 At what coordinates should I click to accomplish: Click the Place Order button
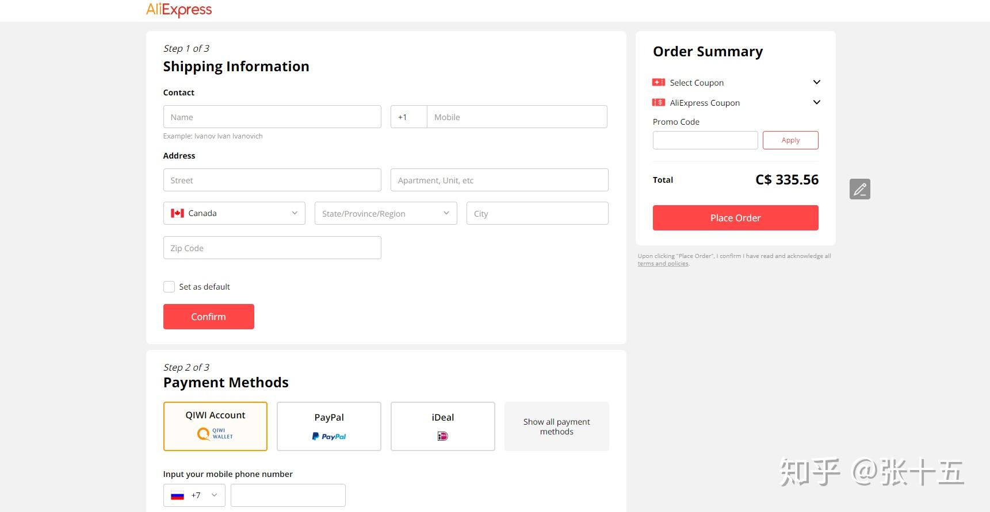[735, 218]
